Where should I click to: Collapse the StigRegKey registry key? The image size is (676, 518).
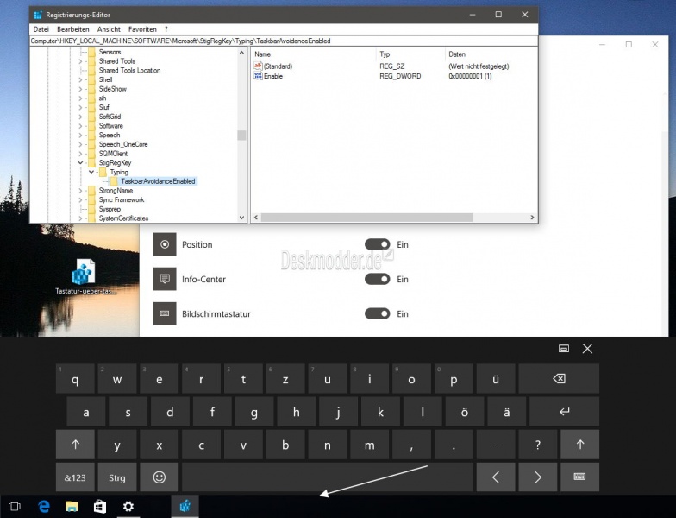pyautogui.click(x=81, y=162)
